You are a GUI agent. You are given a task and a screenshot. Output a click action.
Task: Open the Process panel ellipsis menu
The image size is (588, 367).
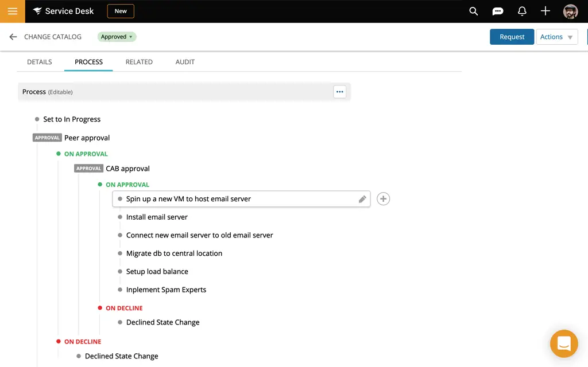tap(339, 91)
